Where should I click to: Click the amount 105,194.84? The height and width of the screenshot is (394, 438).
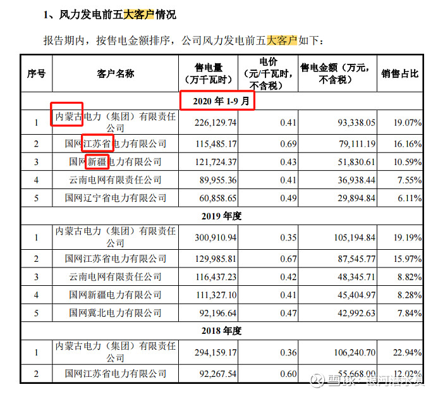pyautogui.click(x=355, y=238)
